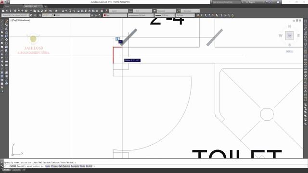Switch to the HOUSE PLAN file tab

click(31, 6)
